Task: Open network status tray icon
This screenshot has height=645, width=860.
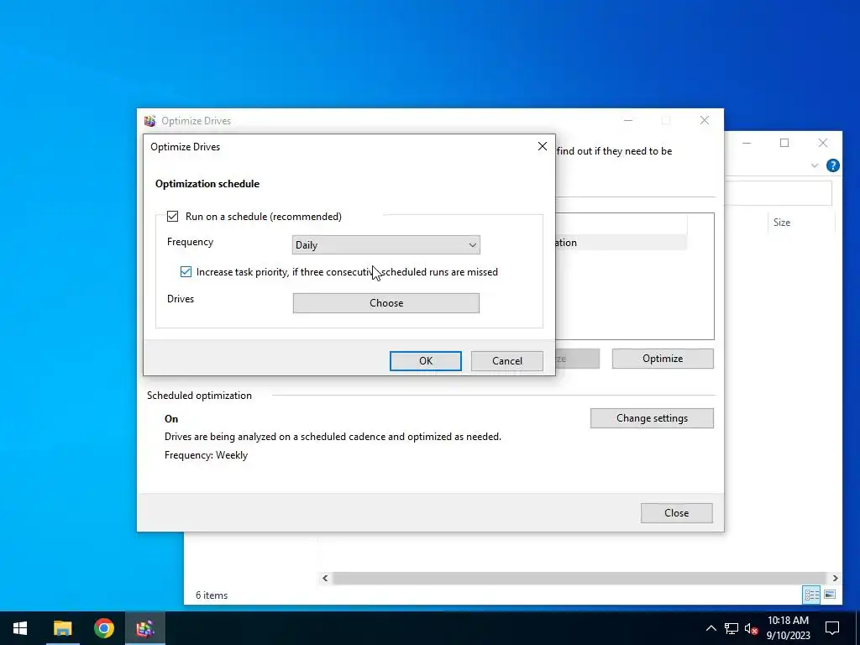Action: (x=731, y=628)
